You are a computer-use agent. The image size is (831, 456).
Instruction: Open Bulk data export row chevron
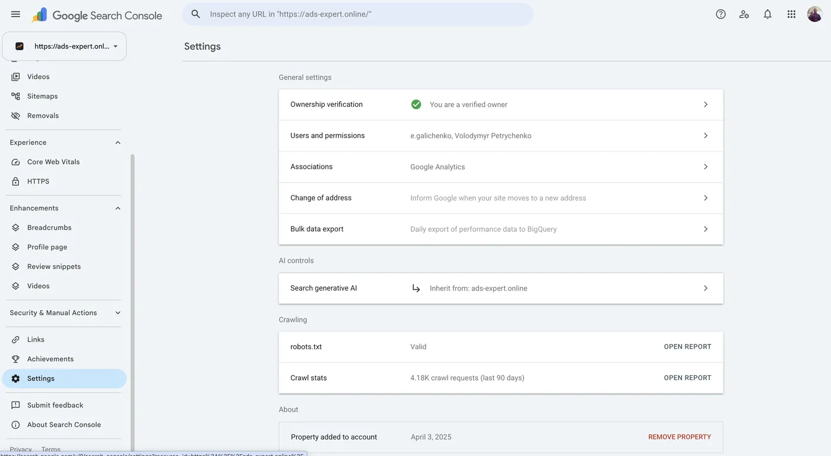point(705,229)
